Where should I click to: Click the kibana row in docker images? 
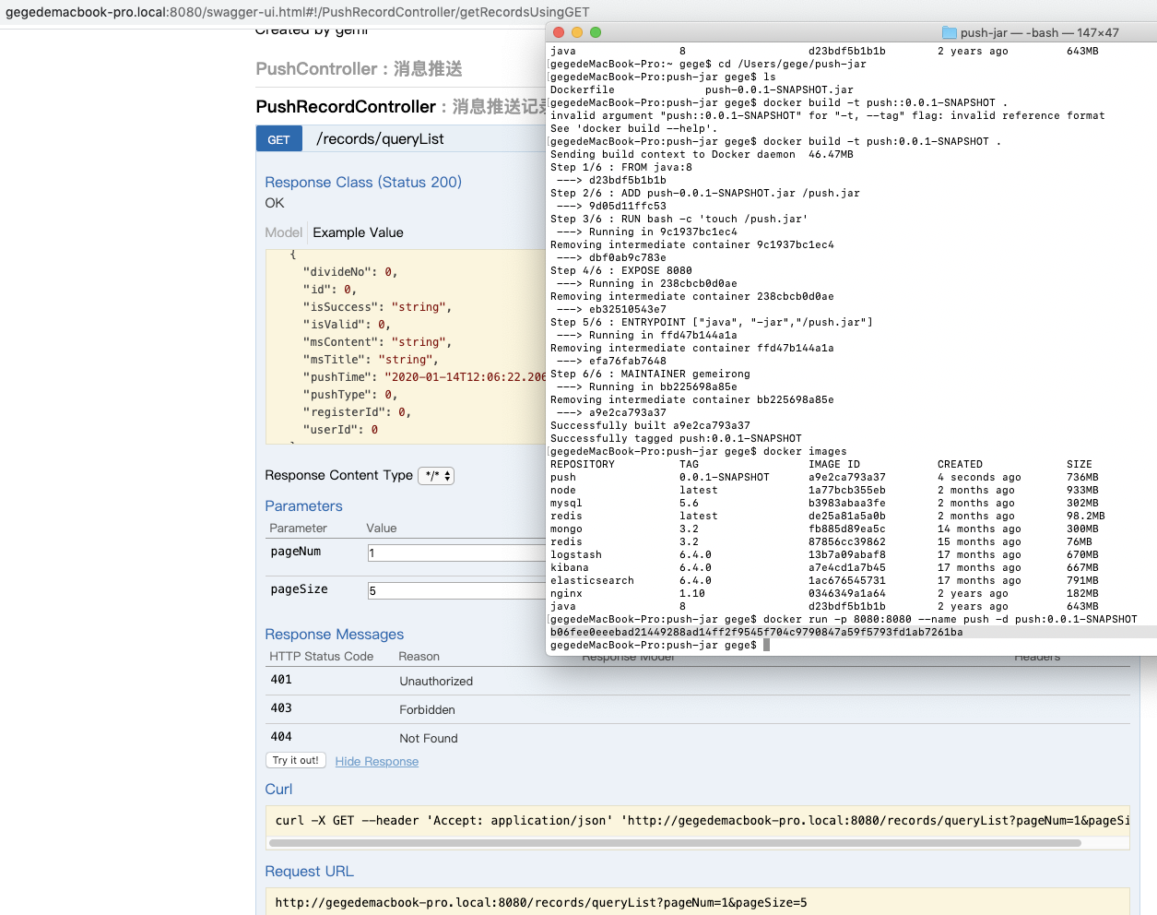click(824, 567)
